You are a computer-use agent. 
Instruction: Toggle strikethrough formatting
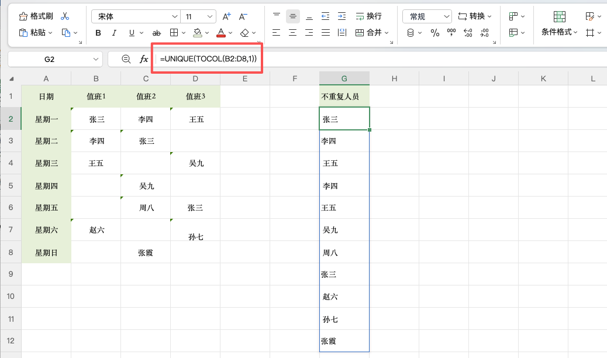pyautogui.click(x=156, y=33)
